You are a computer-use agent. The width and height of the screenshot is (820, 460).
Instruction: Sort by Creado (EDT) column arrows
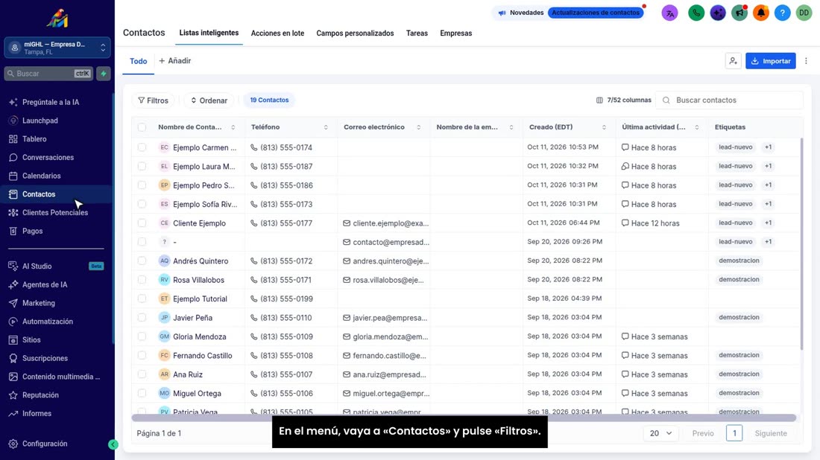point(604,127)
